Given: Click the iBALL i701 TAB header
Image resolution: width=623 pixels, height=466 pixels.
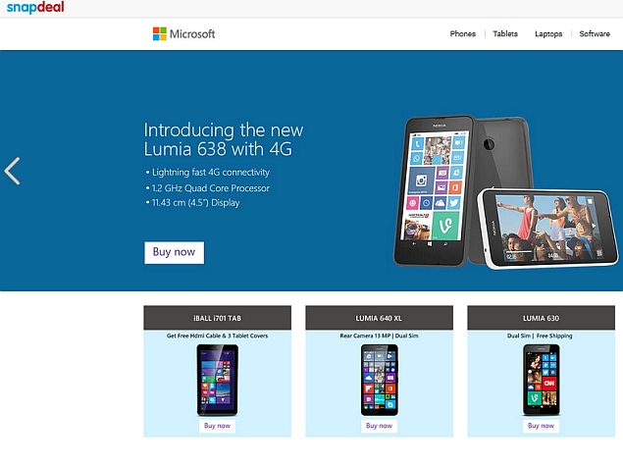Looking at the screenshot, I should pyautogui.click(x=218, y=318).
